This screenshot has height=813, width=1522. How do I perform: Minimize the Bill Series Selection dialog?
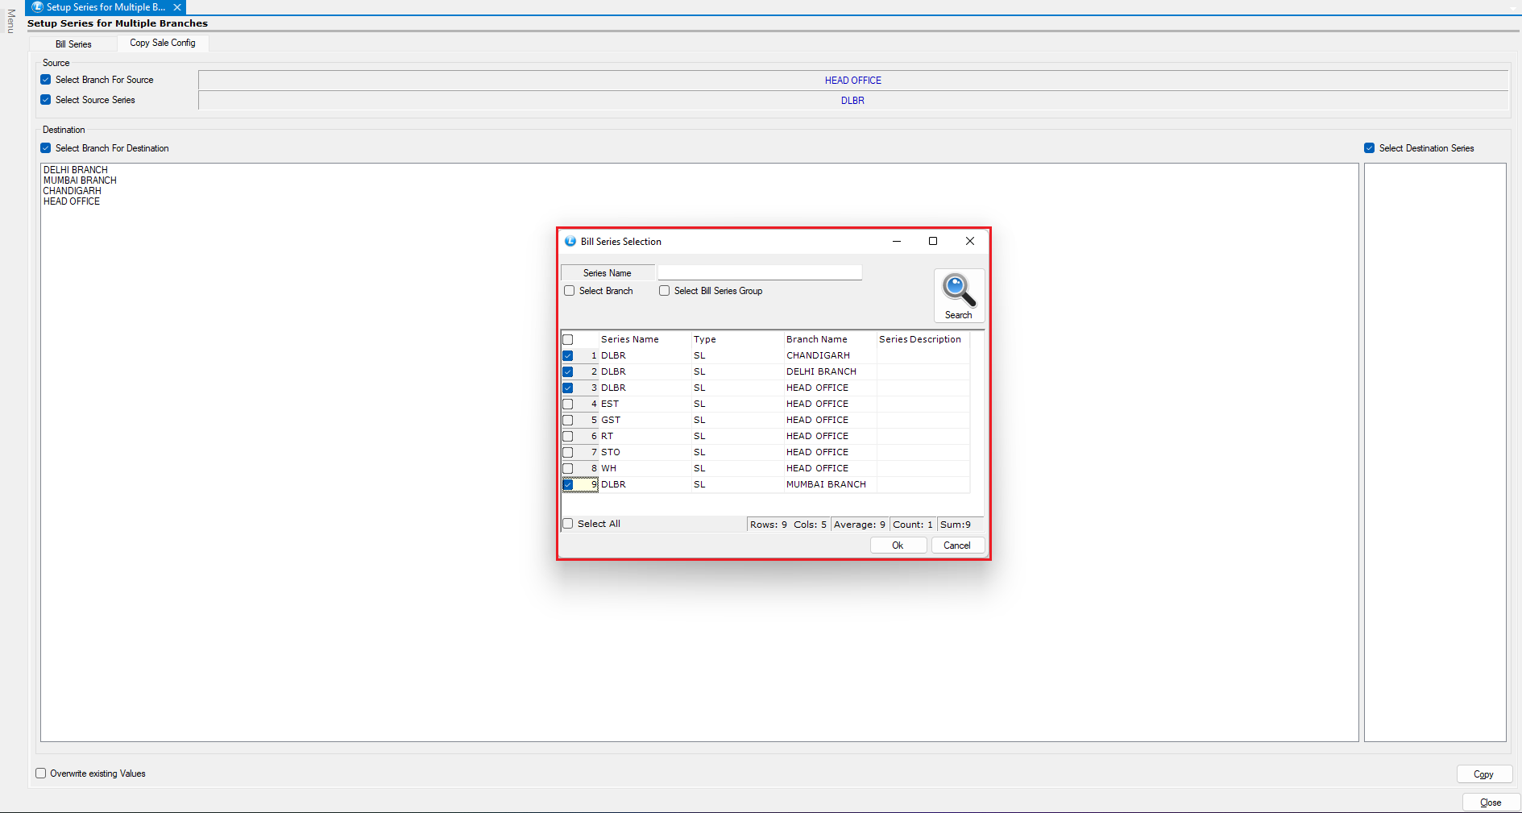[x=896, y=241]
